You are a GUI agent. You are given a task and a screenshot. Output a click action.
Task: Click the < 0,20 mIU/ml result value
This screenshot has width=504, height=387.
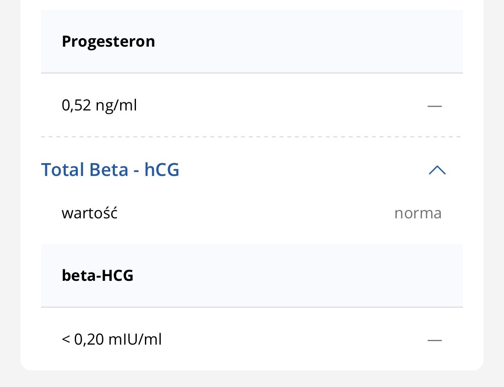click(112, 340)
